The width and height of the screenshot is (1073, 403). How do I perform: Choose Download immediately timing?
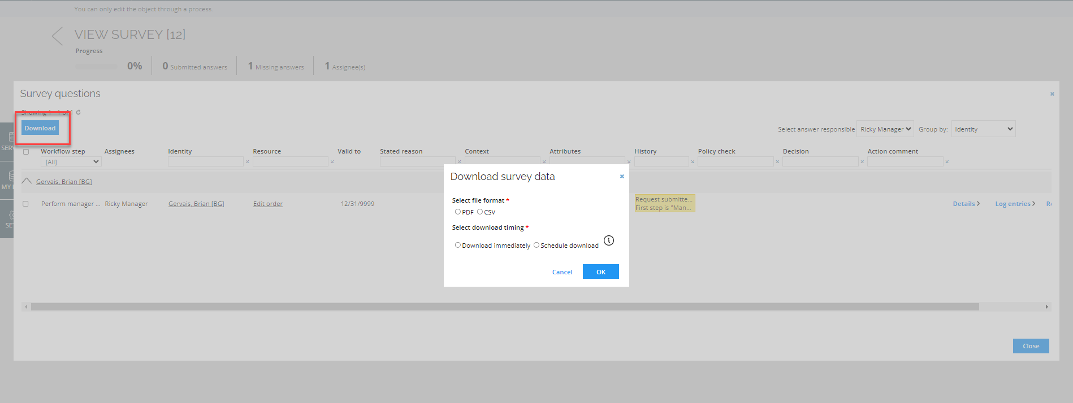(x=458, y=245)
